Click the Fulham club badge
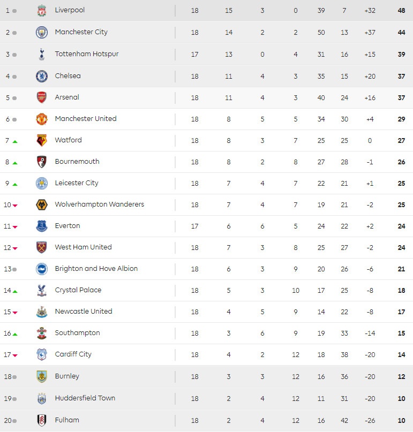This screenshot has height=432, width=413. (41, 420)
